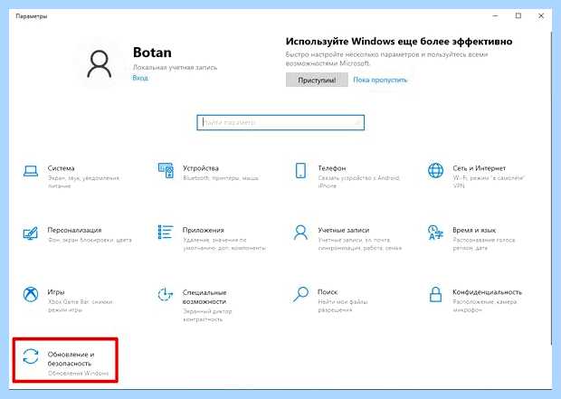This screenshot has height=399, width=561.
Task: Open the Персонализация brush icon
Action: coord(31,233)
